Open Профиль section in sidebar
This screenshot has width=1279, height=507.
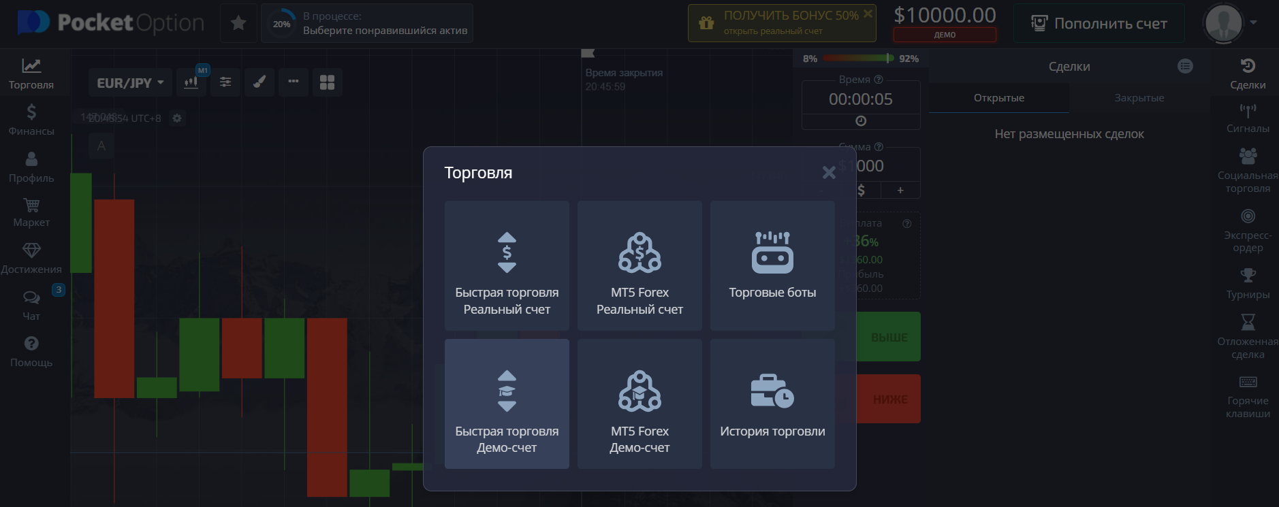(31, 167)
